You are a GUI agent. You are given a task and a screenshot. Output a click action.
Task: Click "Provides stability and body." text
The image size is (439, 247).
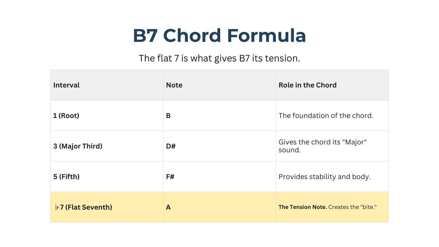click(x=324, y=177)
